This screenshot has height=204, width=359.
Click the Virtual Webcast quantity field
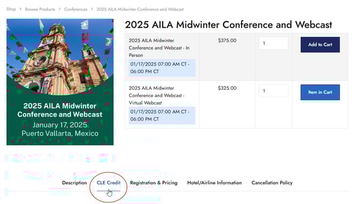274,91
